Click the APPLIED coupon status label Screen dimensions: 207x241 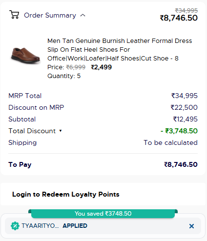point(75,226)
